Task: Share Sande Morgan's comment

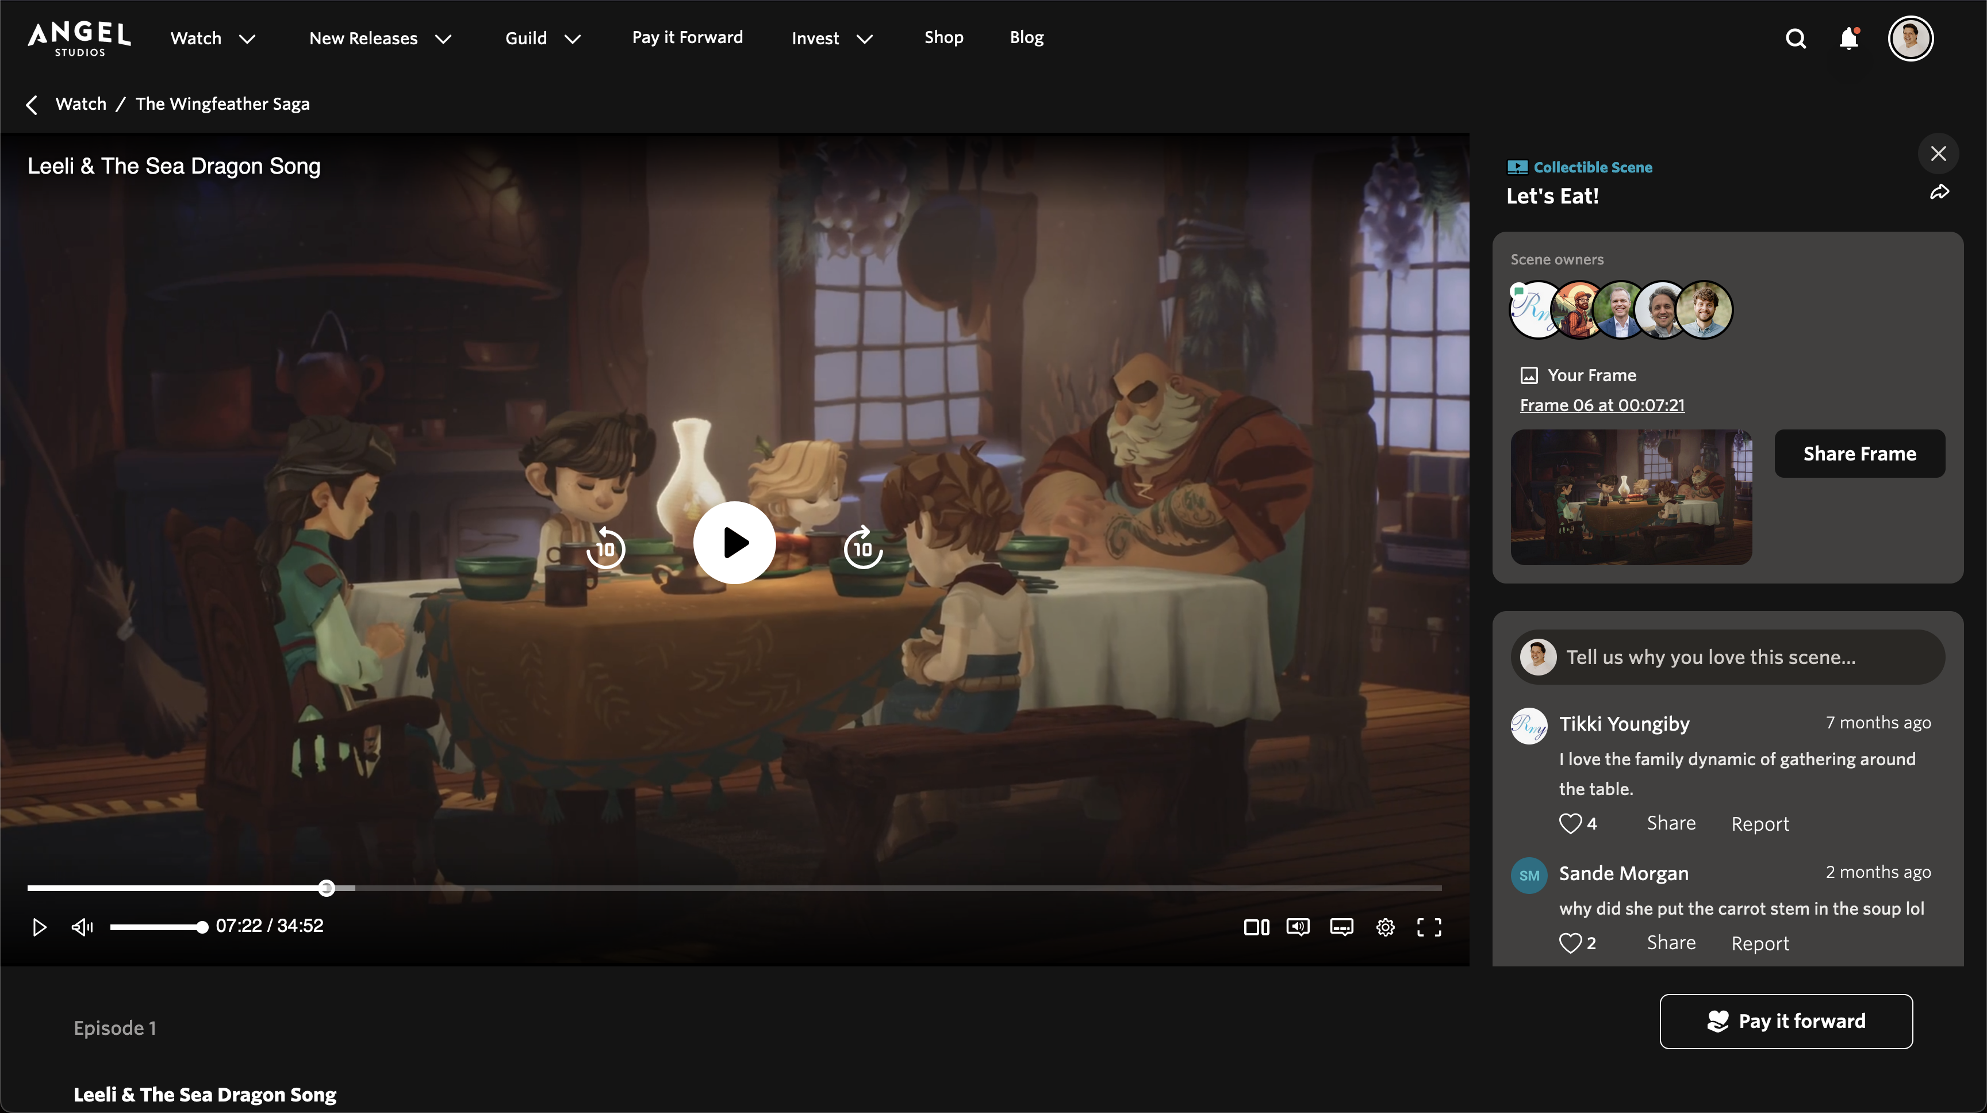Action: click(x=1671, y=942)
